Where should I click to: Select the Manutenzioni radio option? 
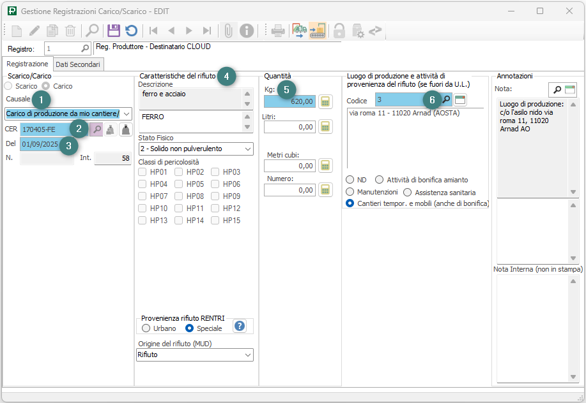(350, 192)
